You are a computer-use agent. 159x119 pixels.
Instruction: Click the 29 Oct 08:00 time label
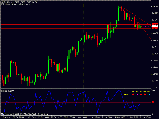[82, 117]
